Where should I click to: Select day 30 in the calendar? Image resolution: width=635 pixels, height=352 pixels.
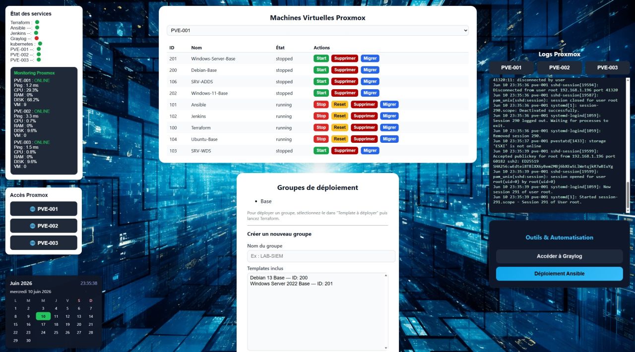[x=28, y=341]
